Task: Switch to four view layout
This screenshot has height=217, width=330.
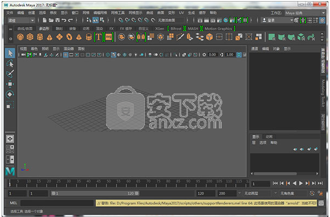Action: coord(10,149)
